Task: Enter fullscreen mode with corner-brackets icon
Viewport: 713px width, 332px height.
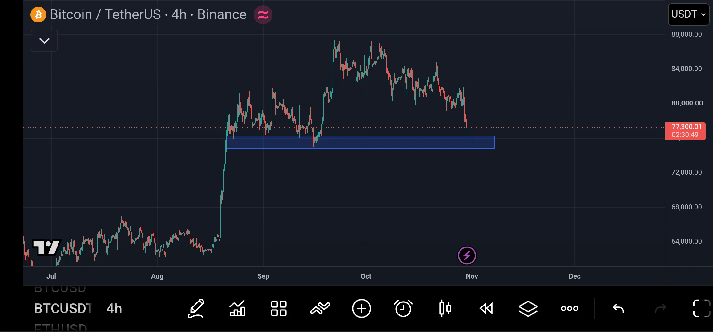Action: tap(702, 308)
